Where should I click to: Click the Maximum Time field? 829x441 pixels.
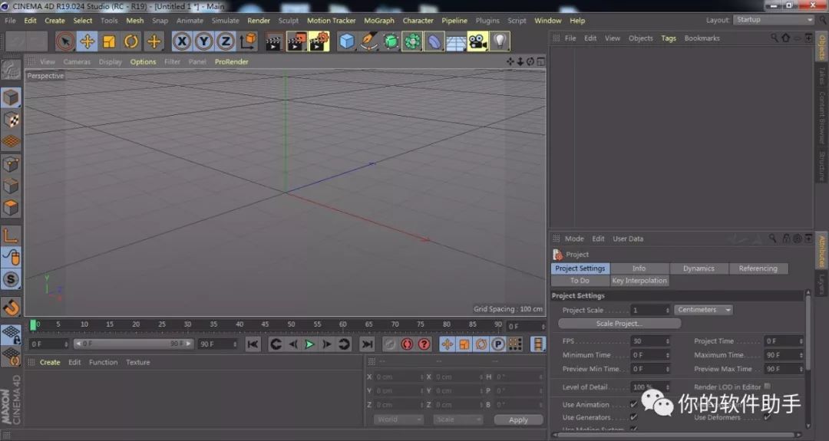coord(784,355)
